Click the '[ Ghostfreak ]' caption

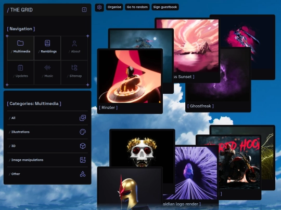[x=200, y=106]
